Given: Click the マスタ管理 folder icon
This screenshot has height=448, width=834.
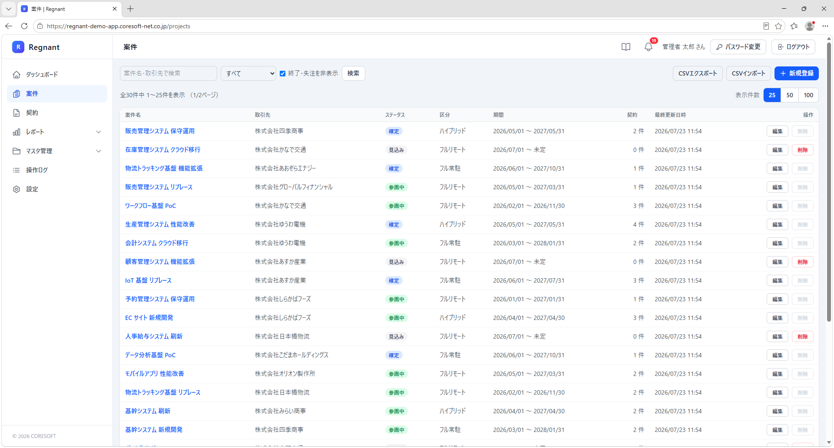Looking at the screenshot, I should tap(17, 151).
